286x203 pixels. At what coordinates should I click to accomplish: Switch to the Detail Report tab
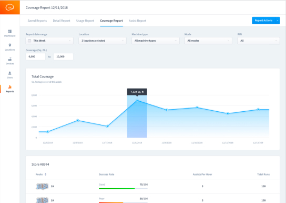(62, 21)
